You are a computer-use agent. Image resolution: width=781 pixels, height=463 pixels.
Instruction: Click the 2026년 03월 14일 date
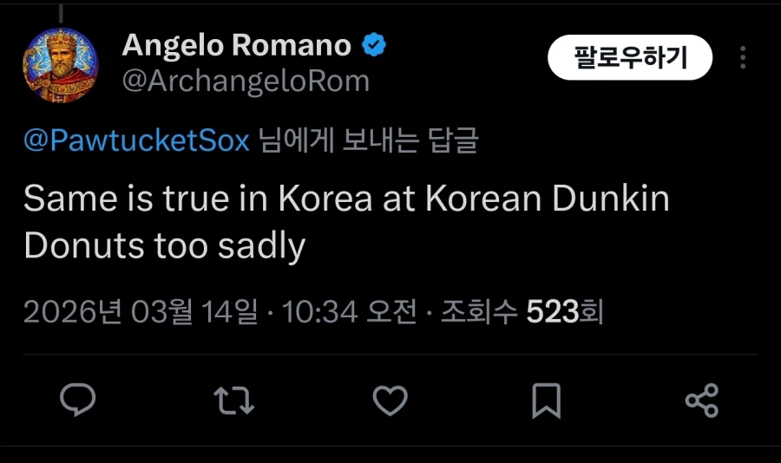(140, 312)
